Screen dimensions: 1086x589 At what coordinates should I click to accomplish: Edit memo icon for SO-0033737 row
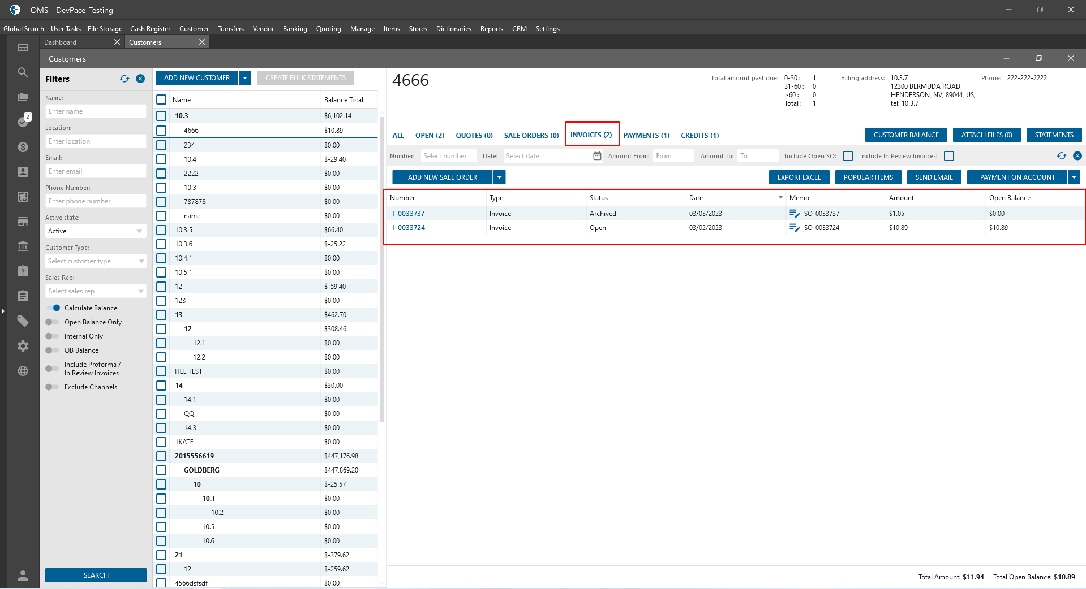point(795,214)
